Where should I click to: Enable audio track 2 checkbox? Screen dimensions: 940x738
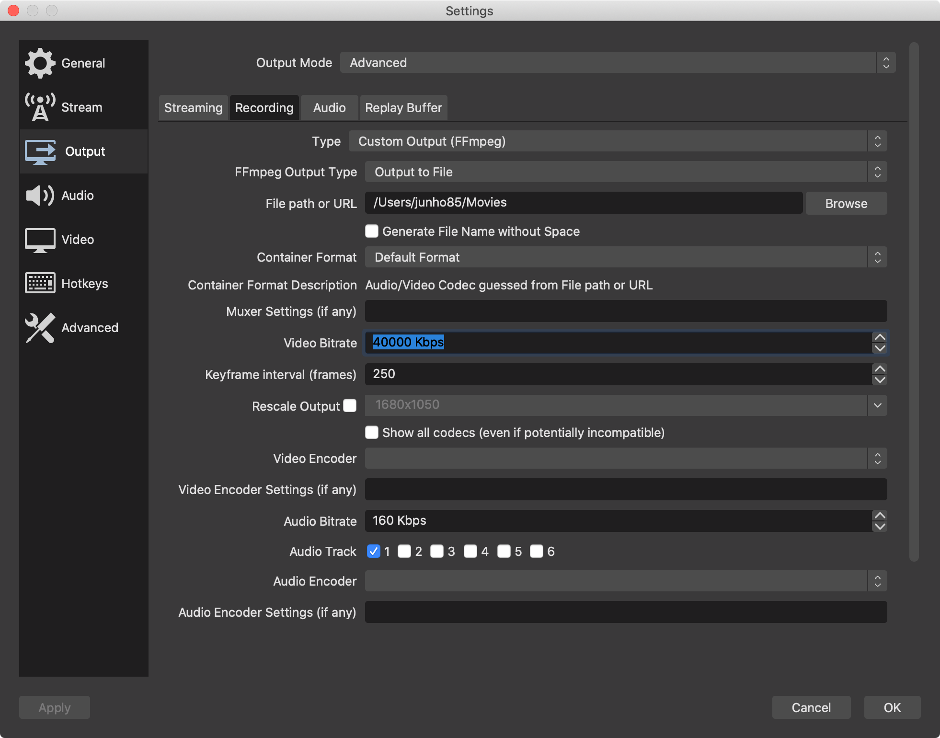[x=404, y=551]
